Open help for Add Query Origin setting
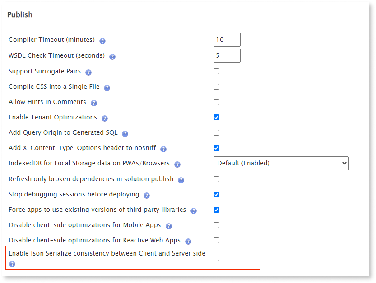Image resolution: width=376 pixels, height=283 pixels. 125,133
